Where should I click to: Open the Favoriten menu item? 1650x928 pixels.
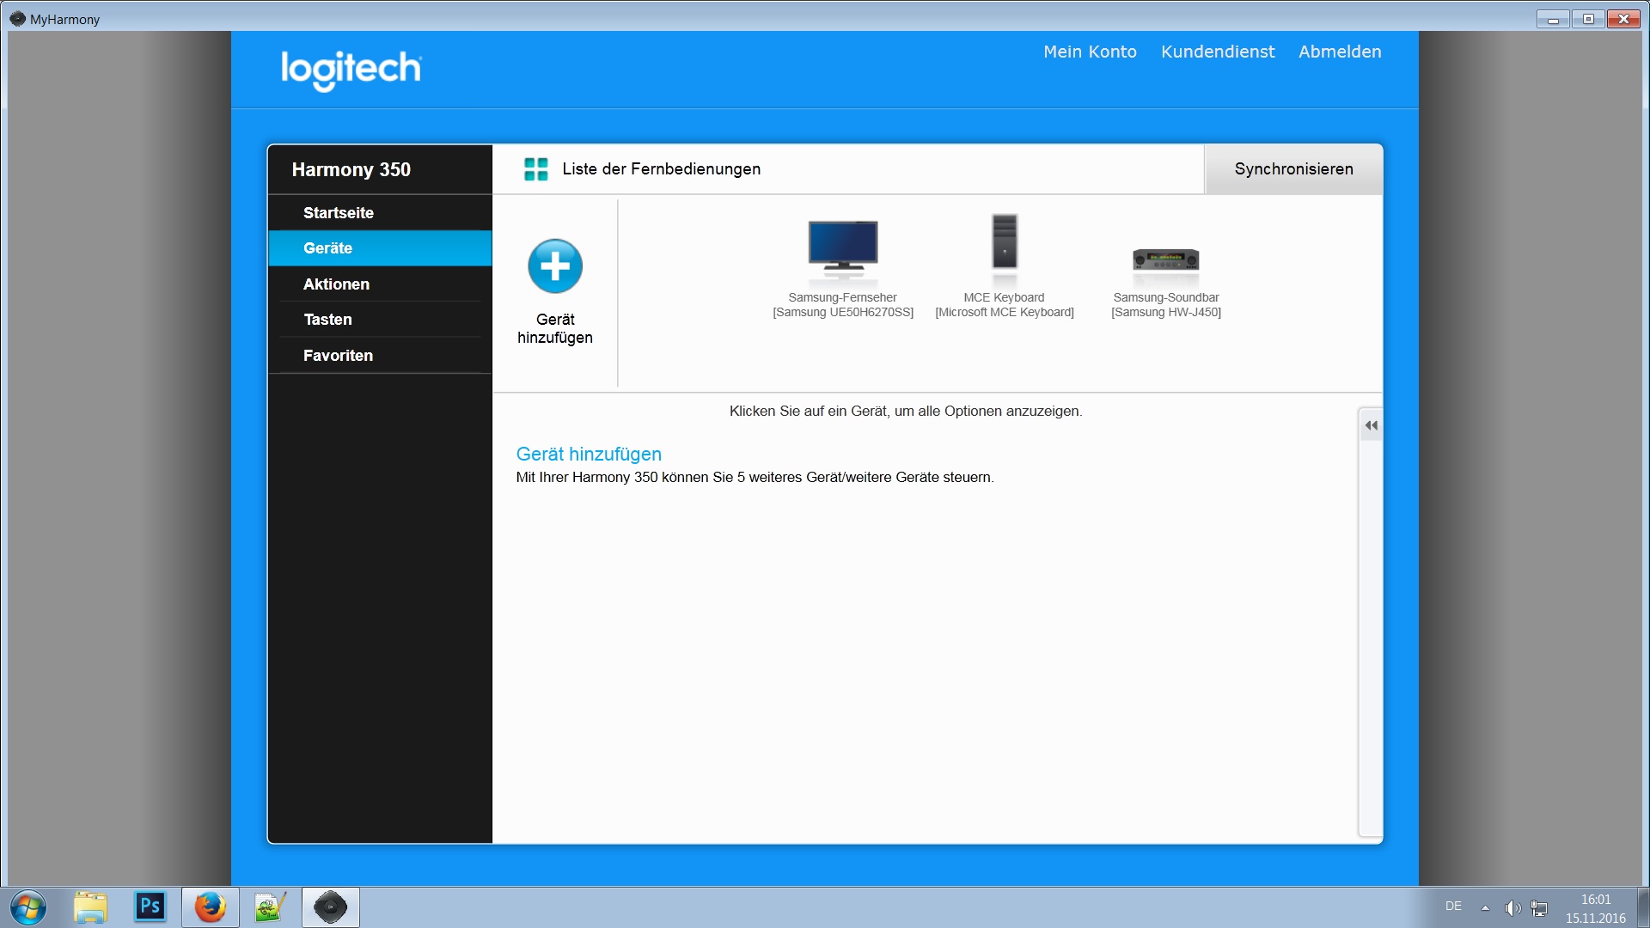click(x=380, y=355)
